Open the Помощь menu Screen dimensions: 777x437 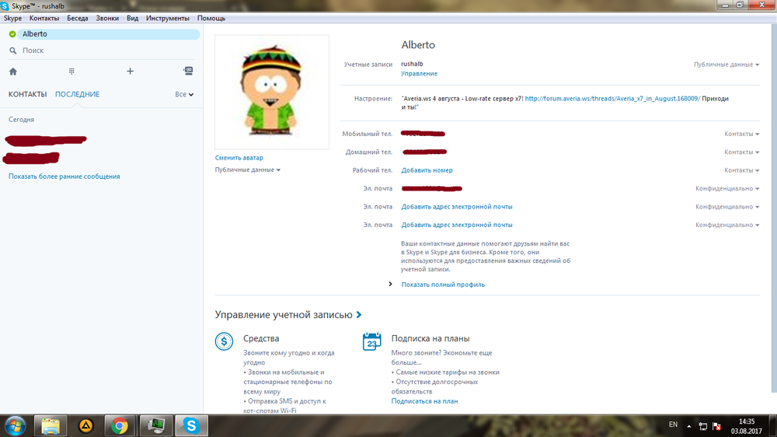coord(211,19)
